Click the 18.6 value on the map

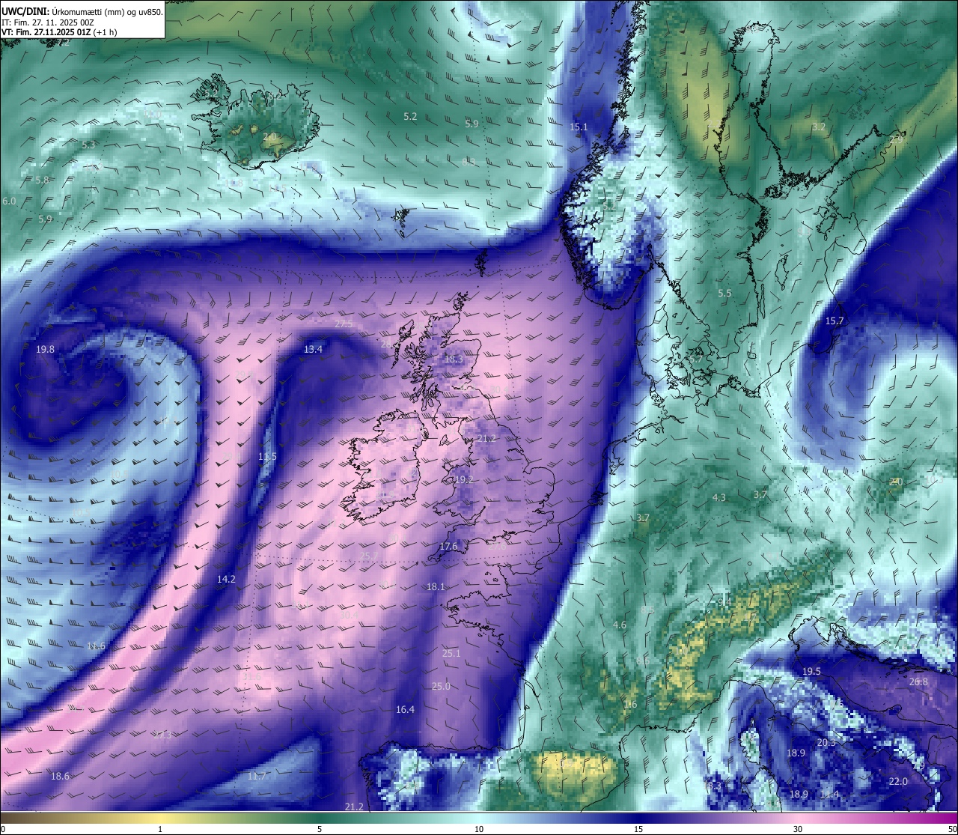(60, 777)
